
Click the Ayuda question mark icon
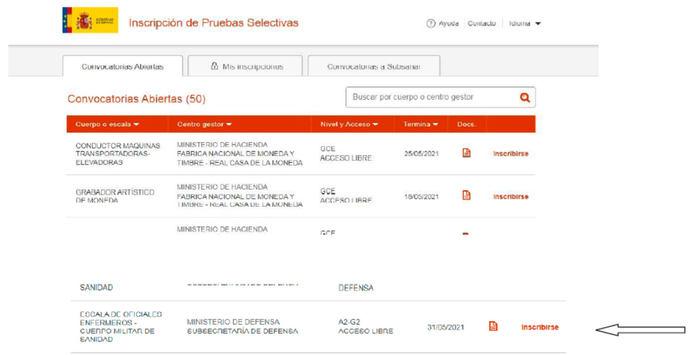431,23
